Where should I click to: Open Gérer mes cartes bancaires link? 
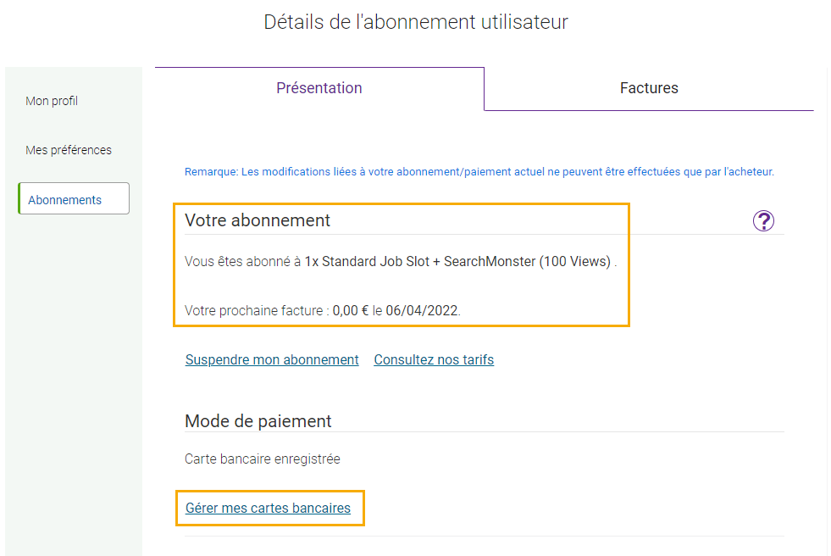click(x=268, y=509)
